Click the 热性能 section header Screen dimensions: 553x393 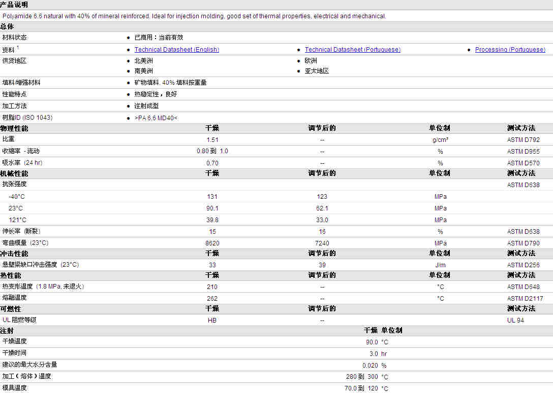click(x=11, y=275)
